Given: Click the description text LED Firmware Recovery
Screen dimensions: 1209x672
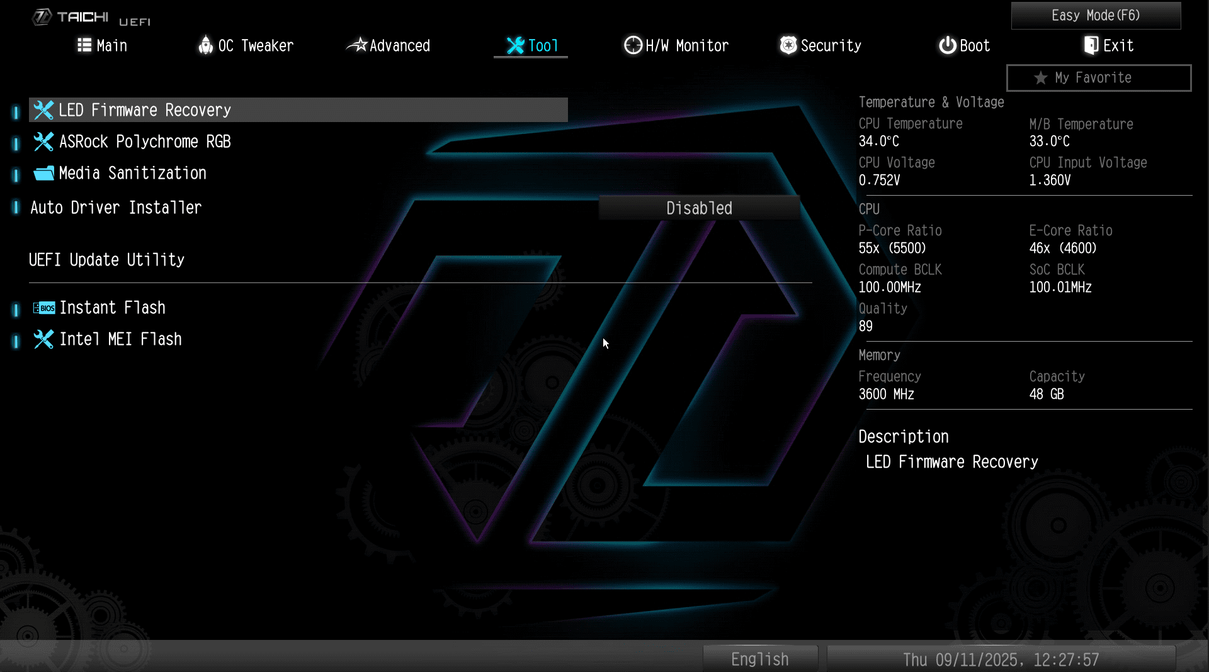Looking at the screenshot, I should (x=952, y=462).
